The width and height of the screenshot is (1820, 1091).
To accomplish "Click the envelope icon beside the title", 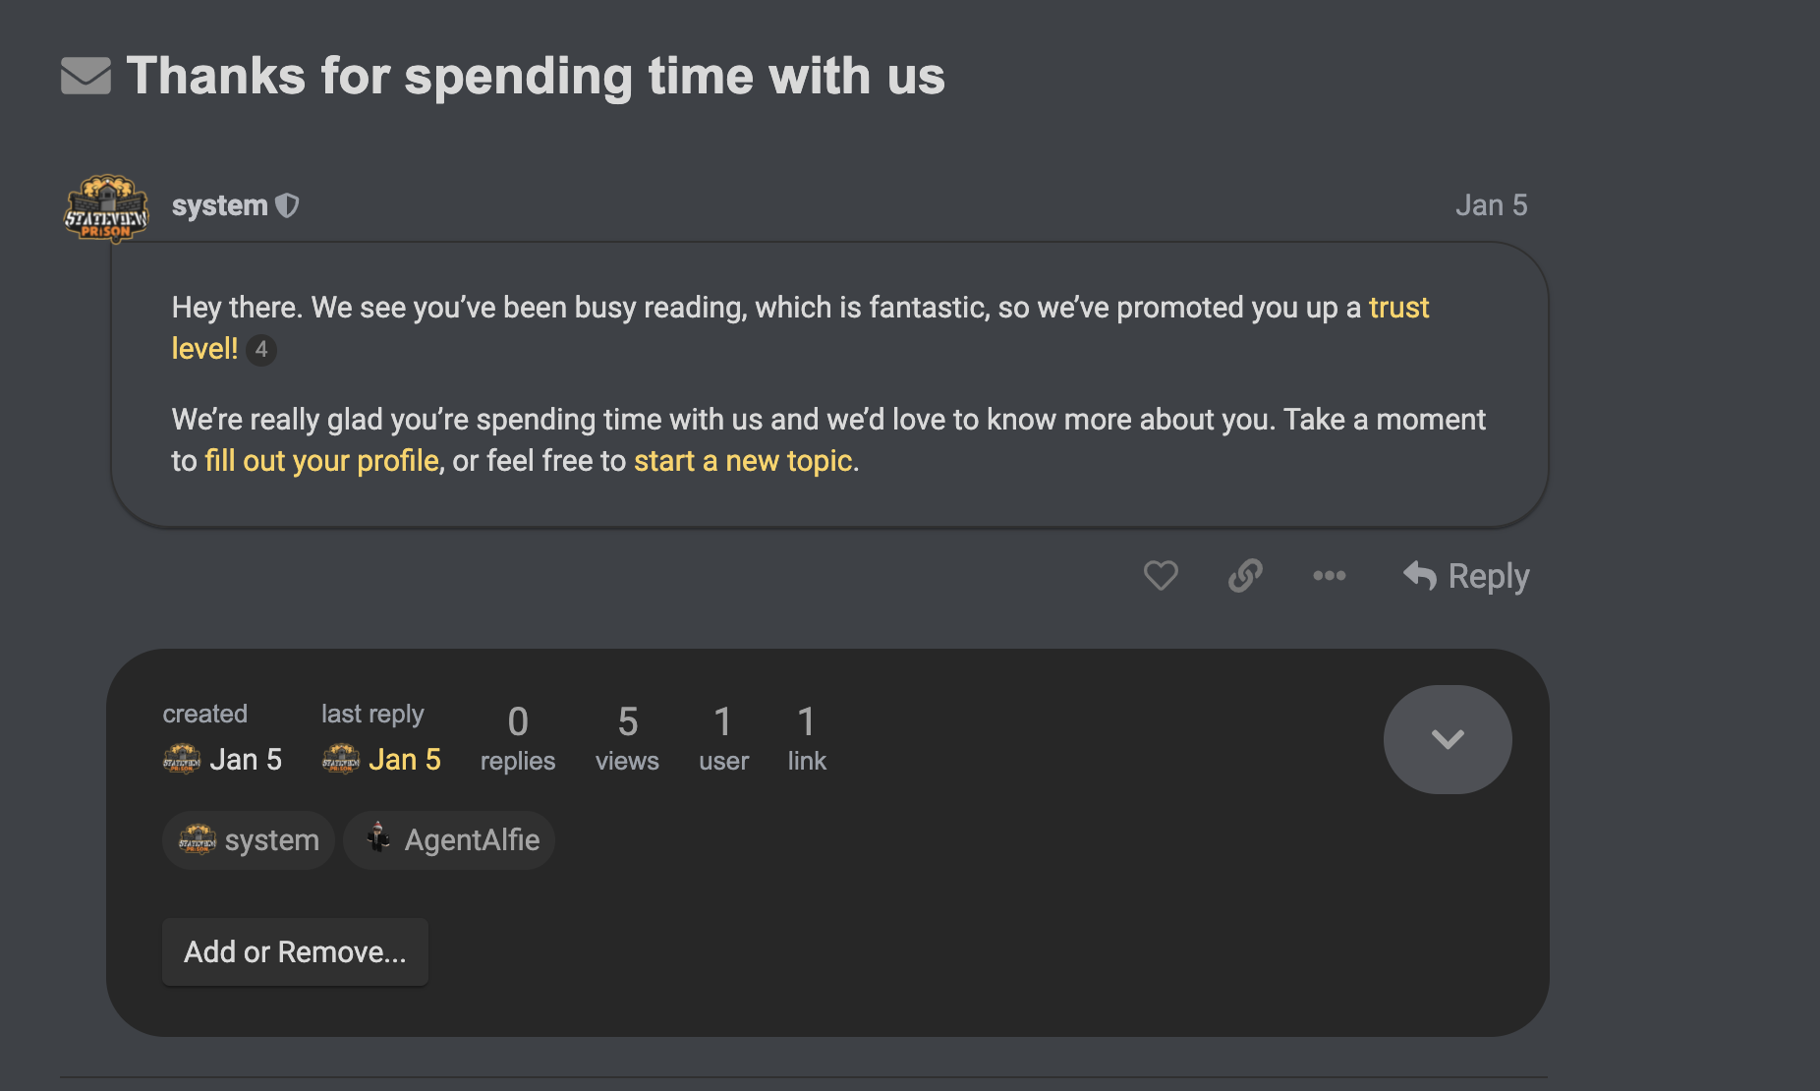I will [85, 76].
